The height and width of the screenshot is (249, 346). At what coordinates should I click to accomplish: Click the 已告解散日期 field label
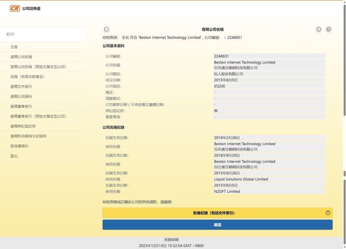point(135,105)
